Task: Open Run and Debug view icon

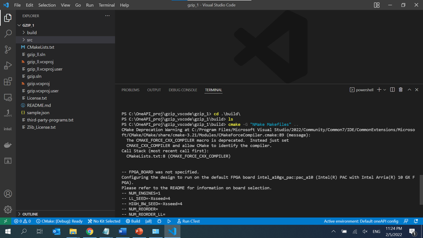Action: (x=8, y=66)
